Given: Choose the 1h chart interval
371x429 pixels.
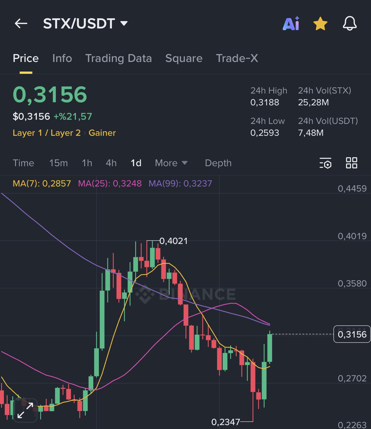Looking at the screenshot, I should [87, 163].
